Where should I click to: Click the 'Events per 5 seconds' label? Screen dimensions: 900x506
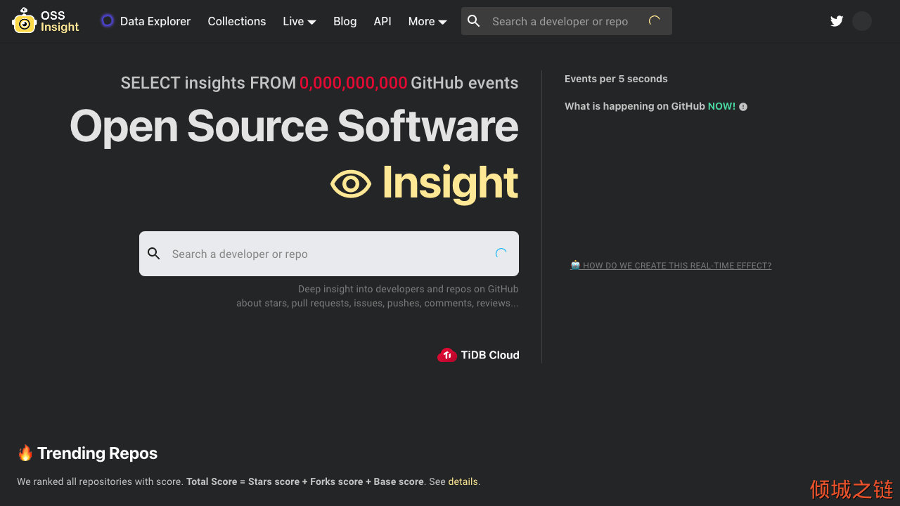[x=616, y=79]
